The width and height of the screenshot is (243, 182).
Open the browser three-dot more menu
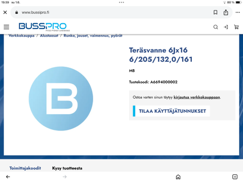(237, 12)
